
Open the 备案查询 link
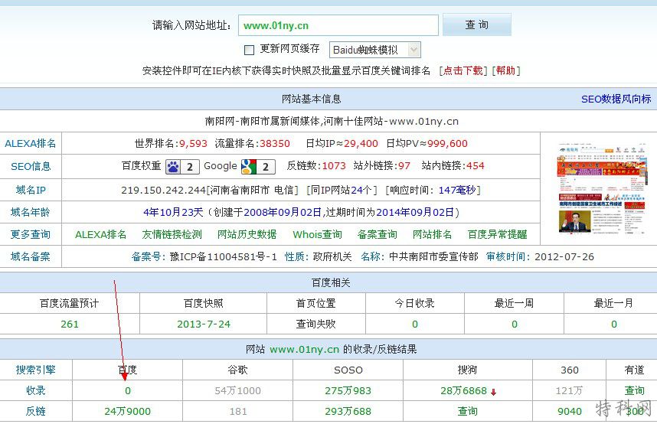[x=377, y=234]
